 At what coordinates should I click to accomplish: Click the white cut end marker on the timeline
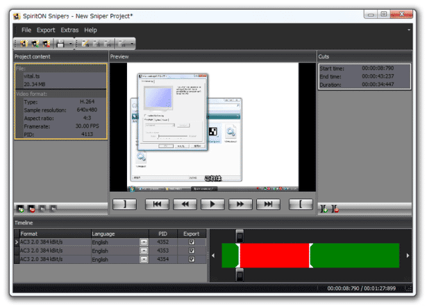[311, 256]
